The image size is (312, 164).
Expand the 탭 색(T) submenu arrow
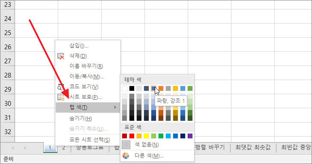(x=115, y=107)
